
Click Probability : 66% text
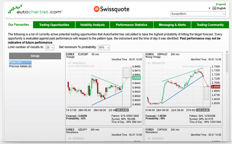point(155,119)
